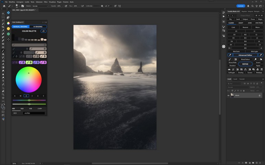Image resolution: width=265 pixels, height=165 pixels.
Task: Open the Filtro menu
Action: [x=46, y=2]
